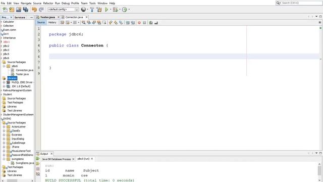Click the Re-run green icon in Output
This screenshot has height=182, width=323.
[x=38, y=158]
